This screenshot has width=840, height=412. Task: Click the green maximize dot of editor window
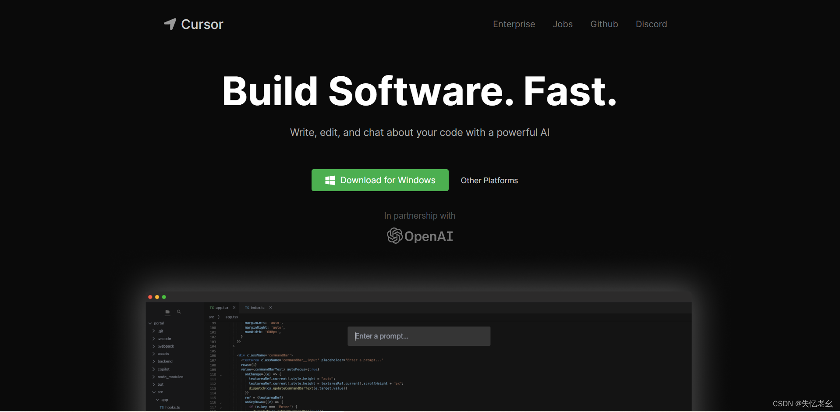[164, 297]
